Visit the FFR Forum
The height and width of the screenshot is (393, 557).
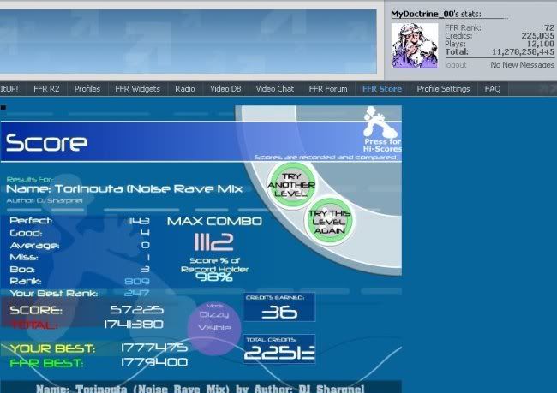328,88
